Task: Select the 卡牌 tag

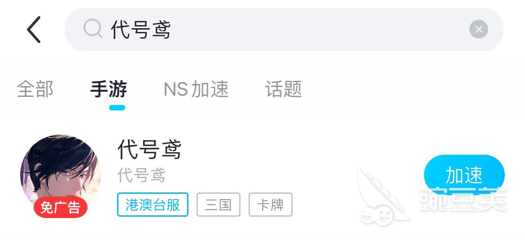Action: (x=271, y=205)
